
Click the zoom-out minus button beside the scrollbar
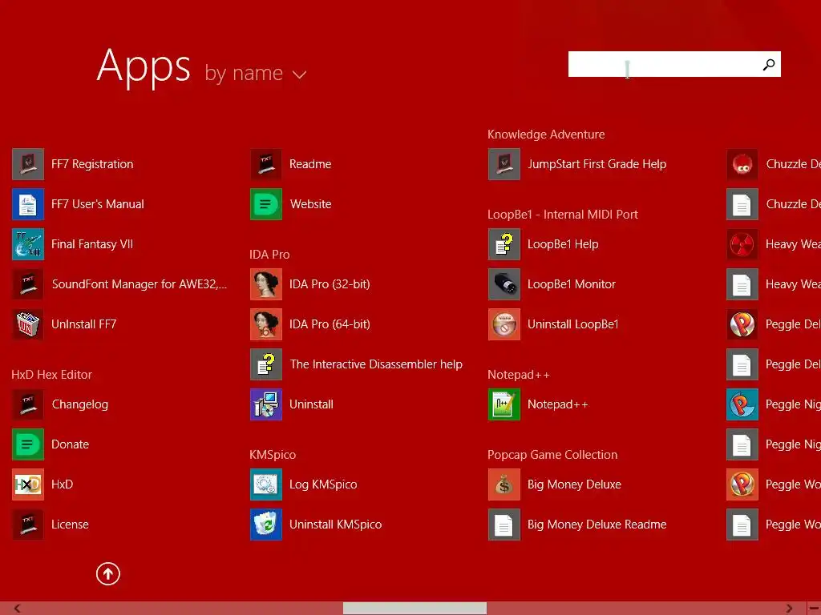(814, 609)
